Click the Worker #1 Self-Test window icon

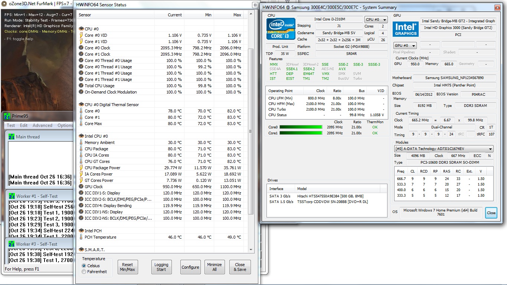[x=12, y=196]
